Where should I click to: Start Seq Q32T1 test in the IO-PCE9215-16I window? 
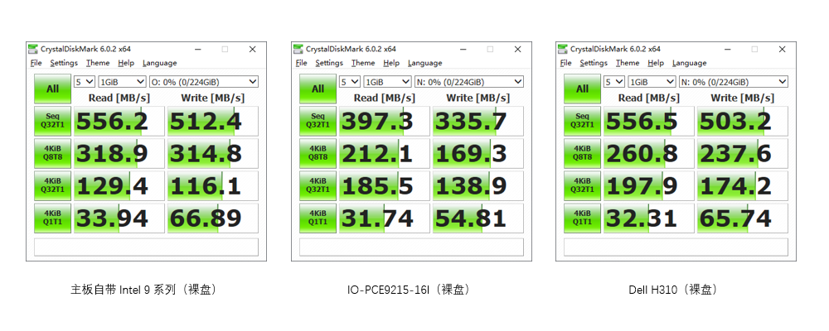click(x=318, y=121)
